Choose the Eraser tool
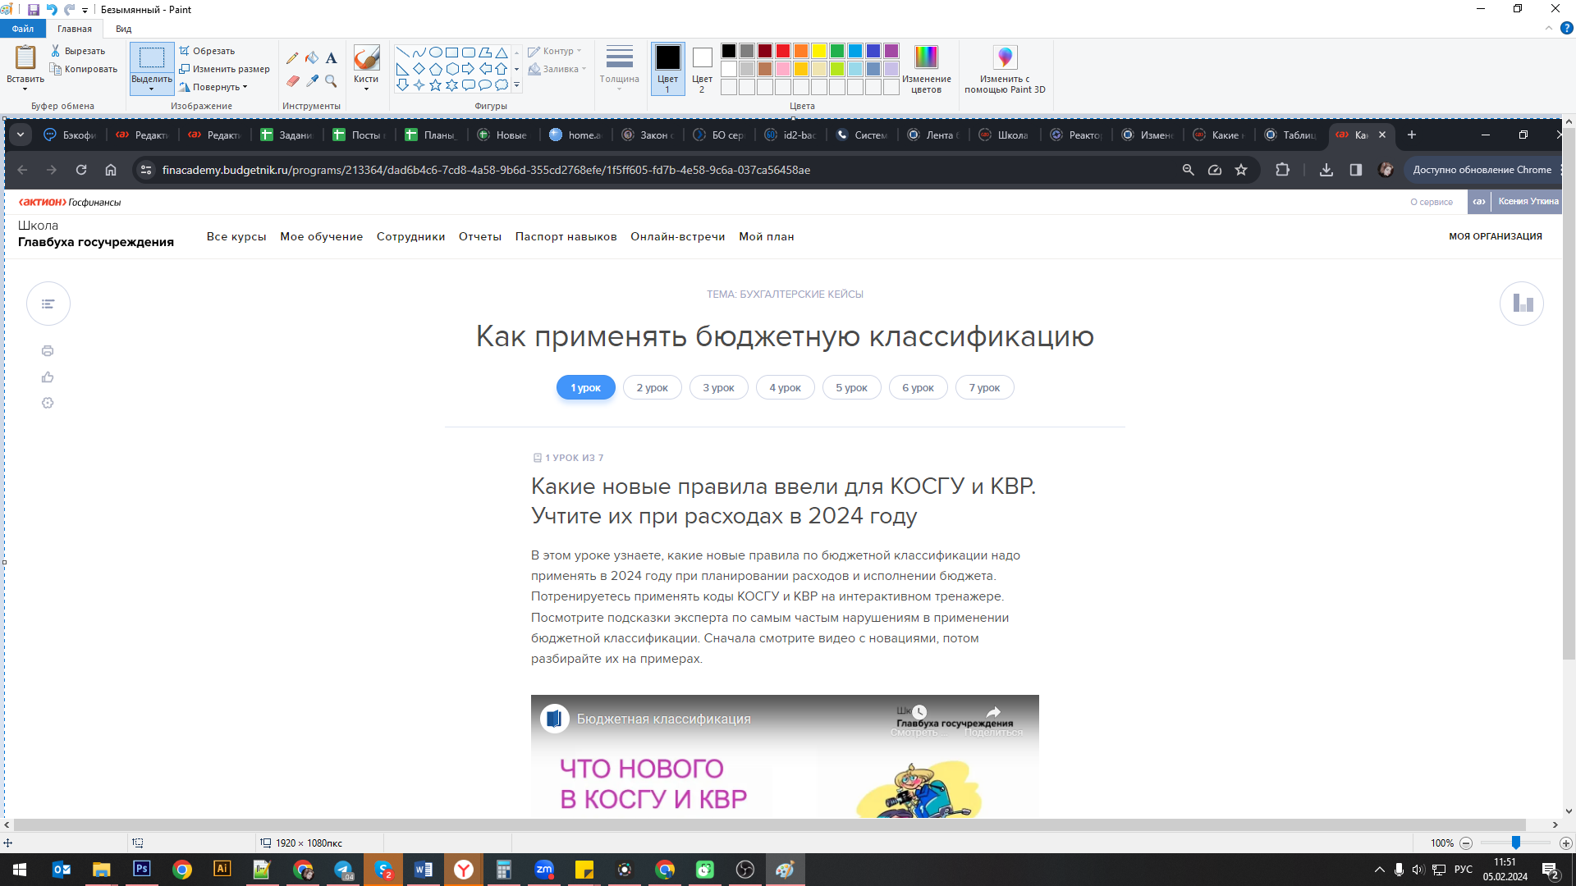1576x886 pixels. point(292,80)
